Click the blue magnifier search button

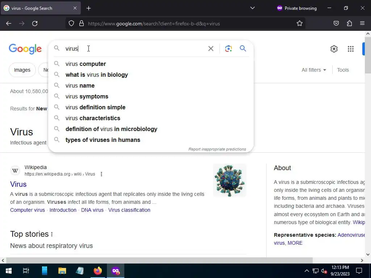point(243,49)
